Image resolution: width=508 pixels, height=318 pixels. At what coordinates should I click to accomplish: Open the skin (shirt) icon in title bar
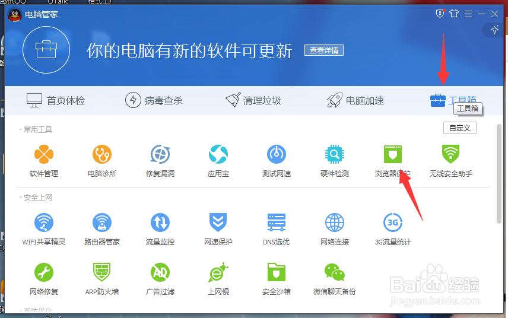[454, 14]
